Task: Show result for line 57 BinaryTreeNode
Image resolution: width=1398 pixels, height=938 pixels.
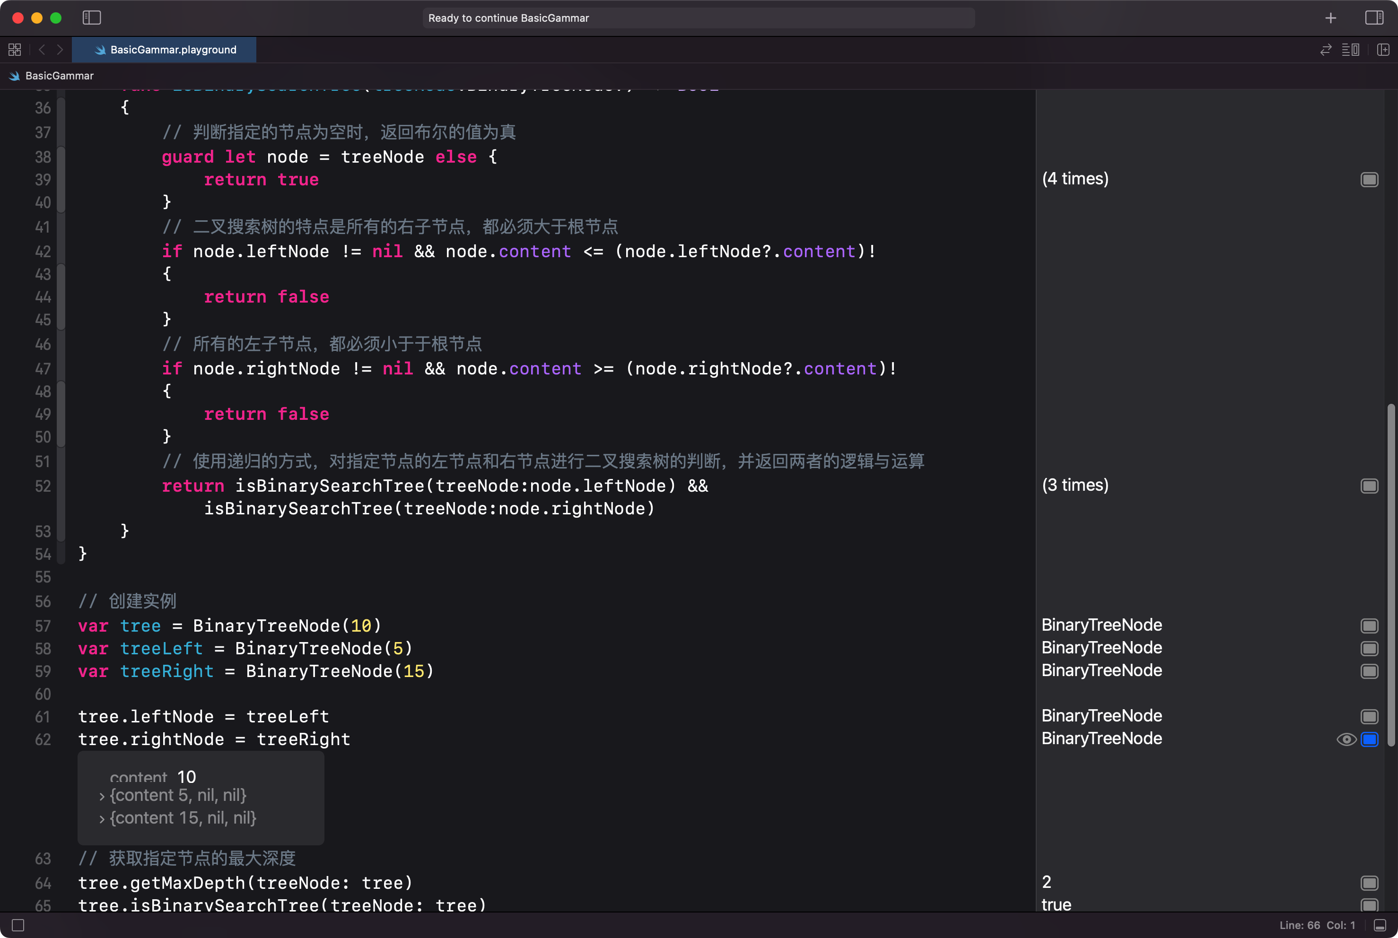Action: pos(1369,626)
